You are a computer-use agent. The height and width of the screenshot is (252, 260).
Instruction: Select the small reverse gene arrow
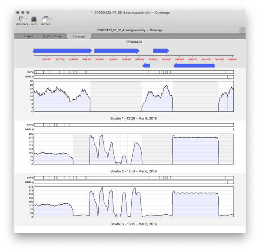point(146,66)
